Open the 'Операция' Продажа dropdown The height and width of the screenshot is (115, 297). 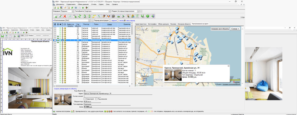click(73, 11)
